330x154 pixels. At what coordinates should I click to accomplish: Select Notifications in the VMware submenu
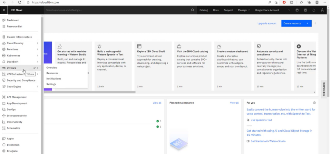(x=54, y=79)
